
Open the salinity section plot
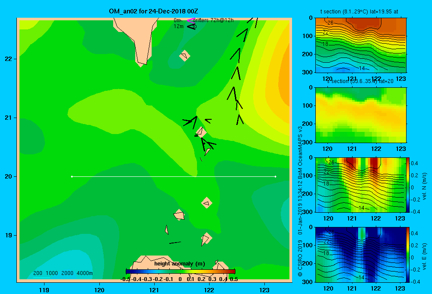pos(361,115)
